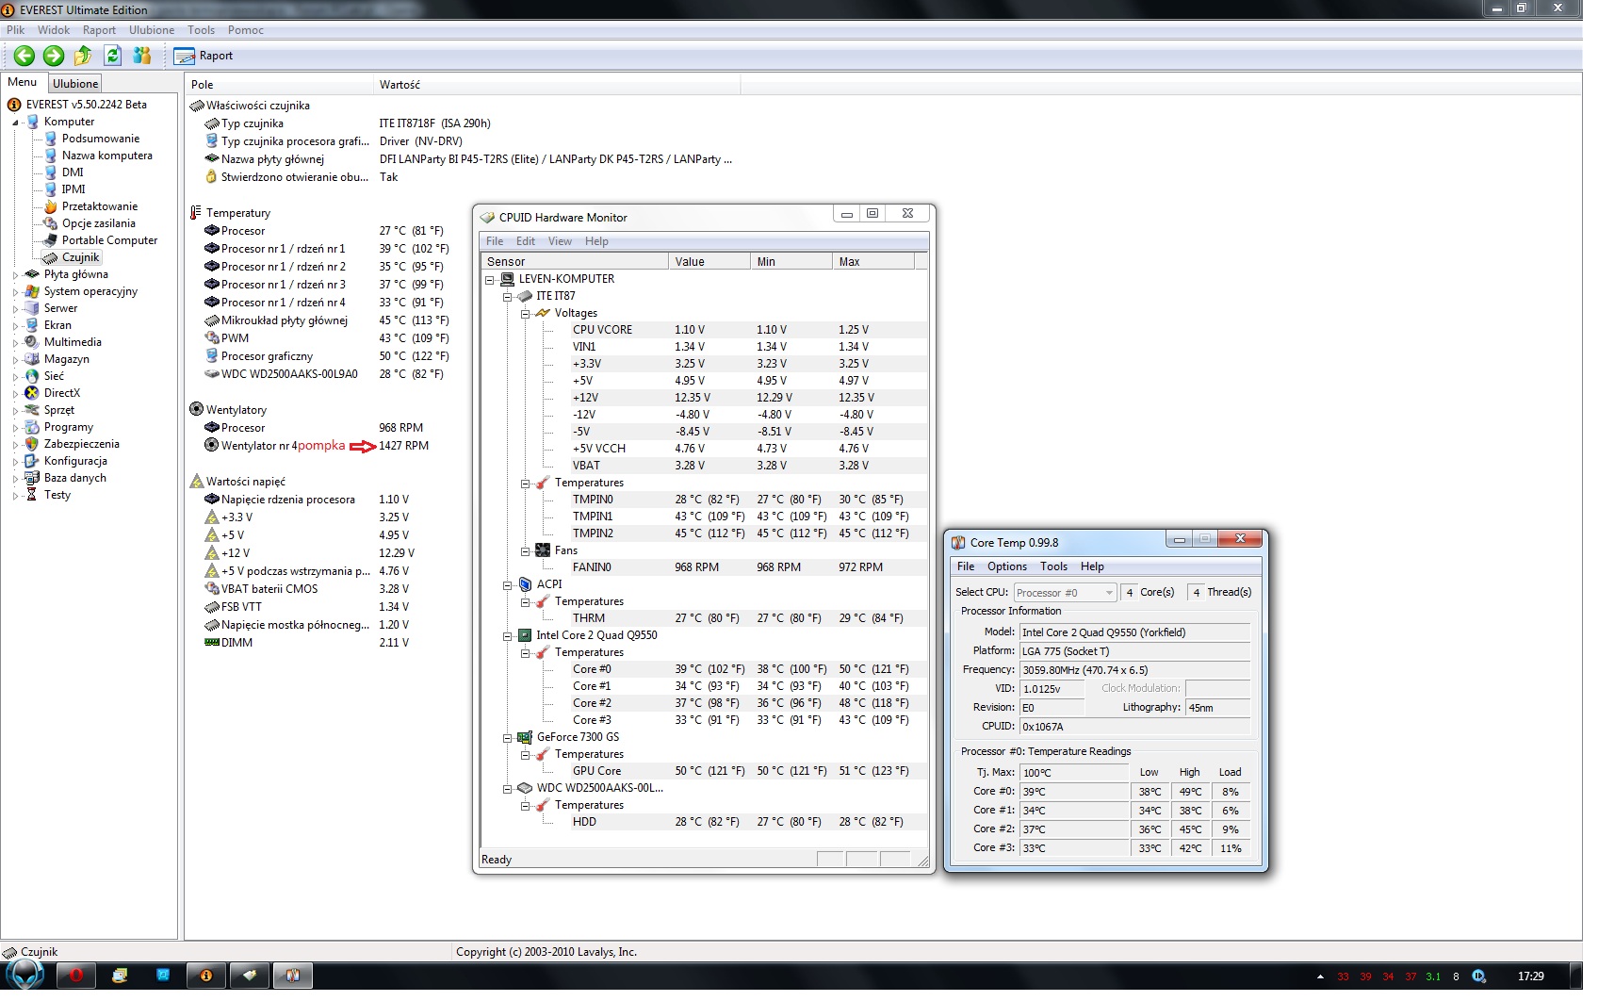
Task: Click the ACPI icon in Hardware Monitor tree
Action: 526,584
